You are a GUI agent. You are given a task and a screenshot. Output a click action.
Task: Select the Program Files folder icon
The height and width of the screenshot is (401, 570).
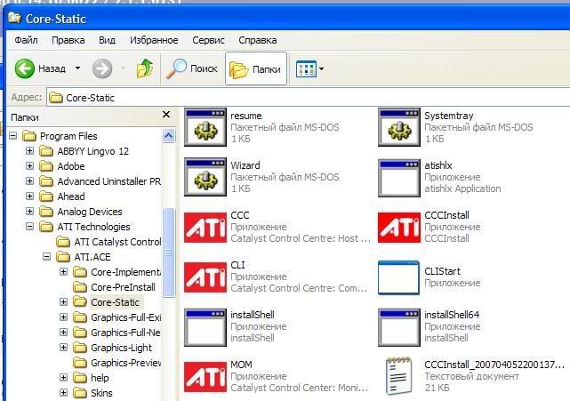click(29, 136)
